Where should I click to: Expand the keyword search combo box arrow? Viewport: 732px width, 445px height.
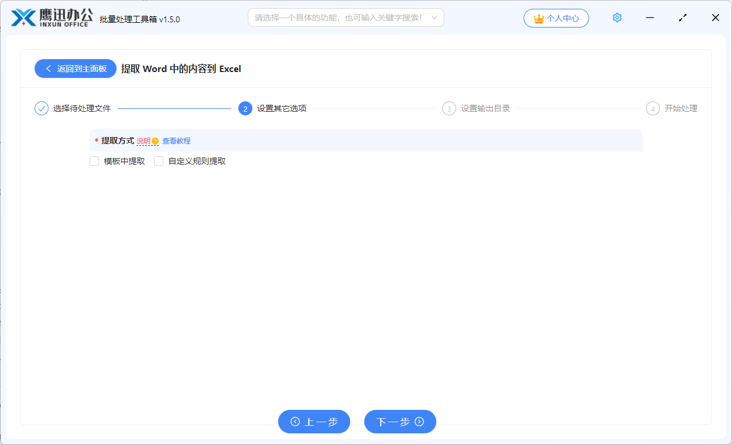pyautogui.click(x=434, y=18)
